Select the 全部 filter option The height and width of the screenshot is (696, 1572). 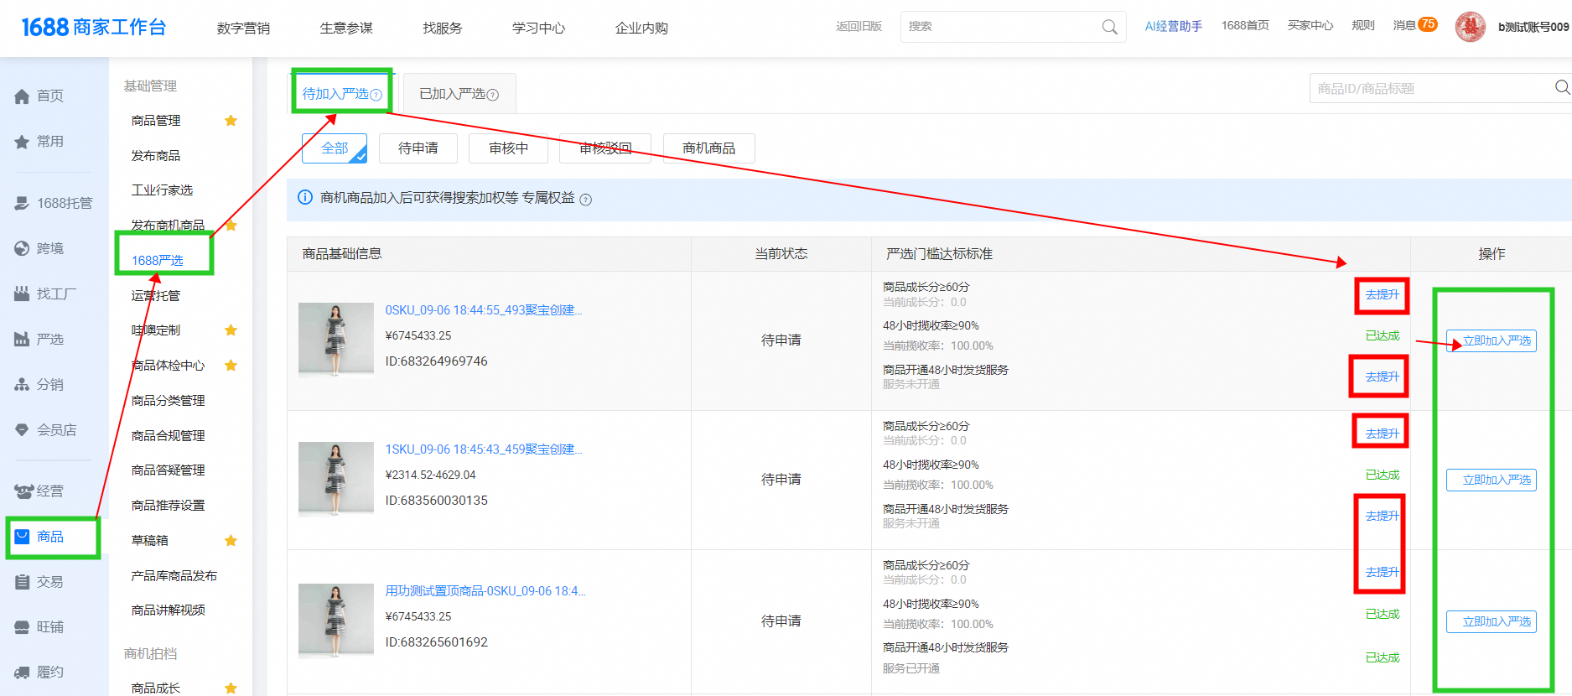point(335,148)
